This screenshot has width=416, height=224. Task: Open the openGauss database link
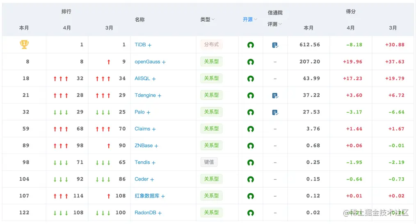[x=147, y=62]
